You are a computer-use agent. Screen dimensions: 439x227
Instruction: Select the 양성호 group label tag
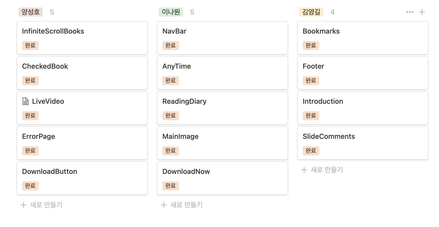30,12
